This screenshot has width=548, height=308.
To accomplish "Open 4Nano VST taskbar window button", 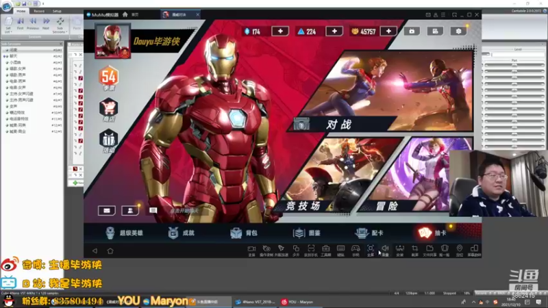I will pyautogui.click(x=256, y=302).
